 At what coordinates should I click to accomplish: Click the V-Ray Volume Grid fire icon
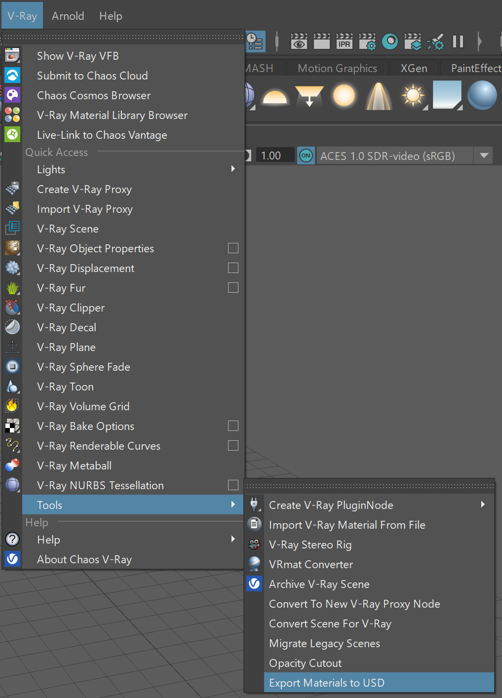(12, 406)
